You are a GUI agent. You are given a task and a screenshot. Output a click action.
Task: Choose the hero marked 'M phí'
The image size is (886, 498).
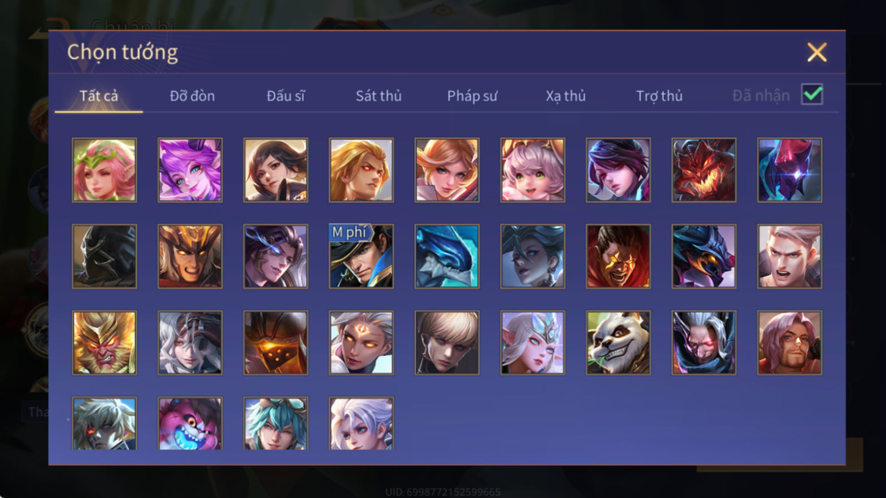[362, 256]
